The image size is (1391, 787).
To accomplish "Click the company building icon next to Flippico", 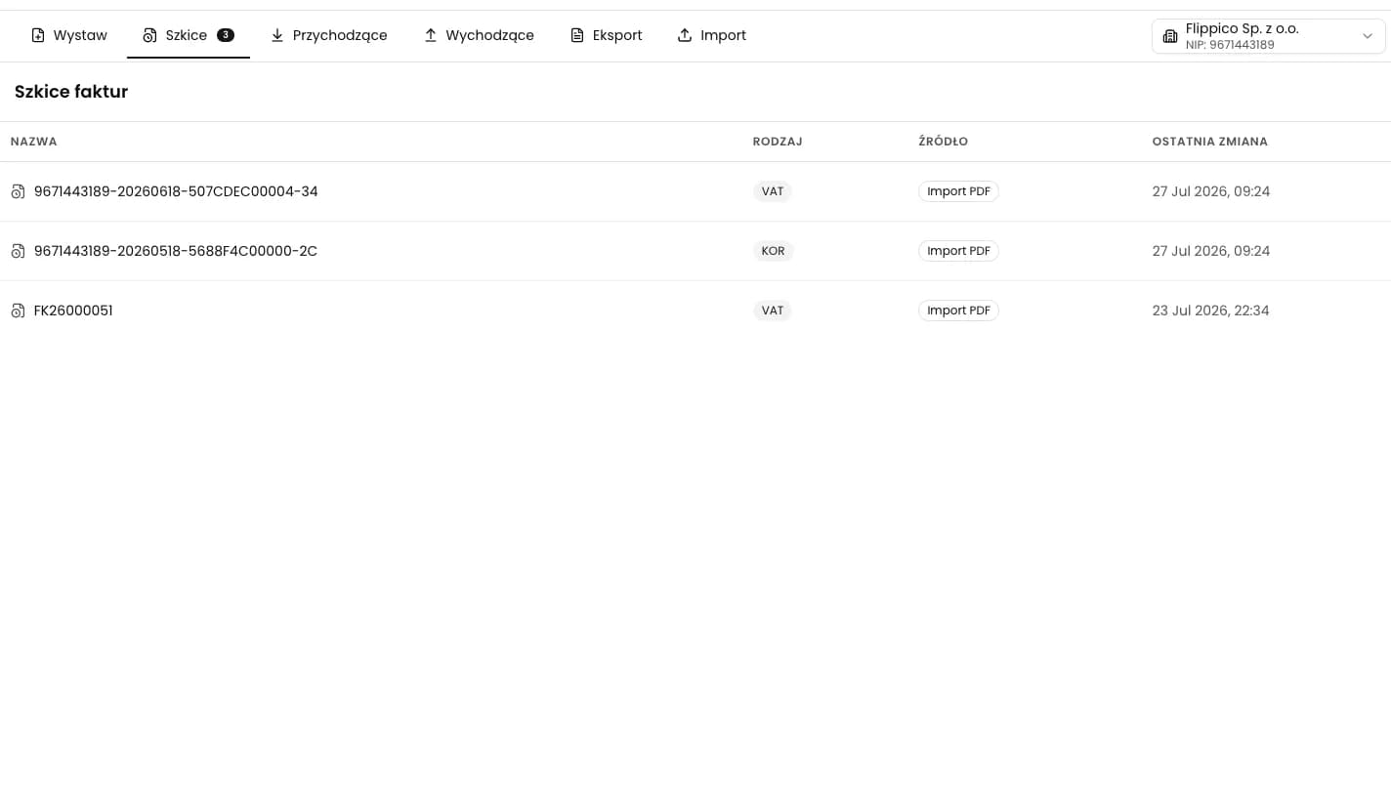I will 1170,36.
